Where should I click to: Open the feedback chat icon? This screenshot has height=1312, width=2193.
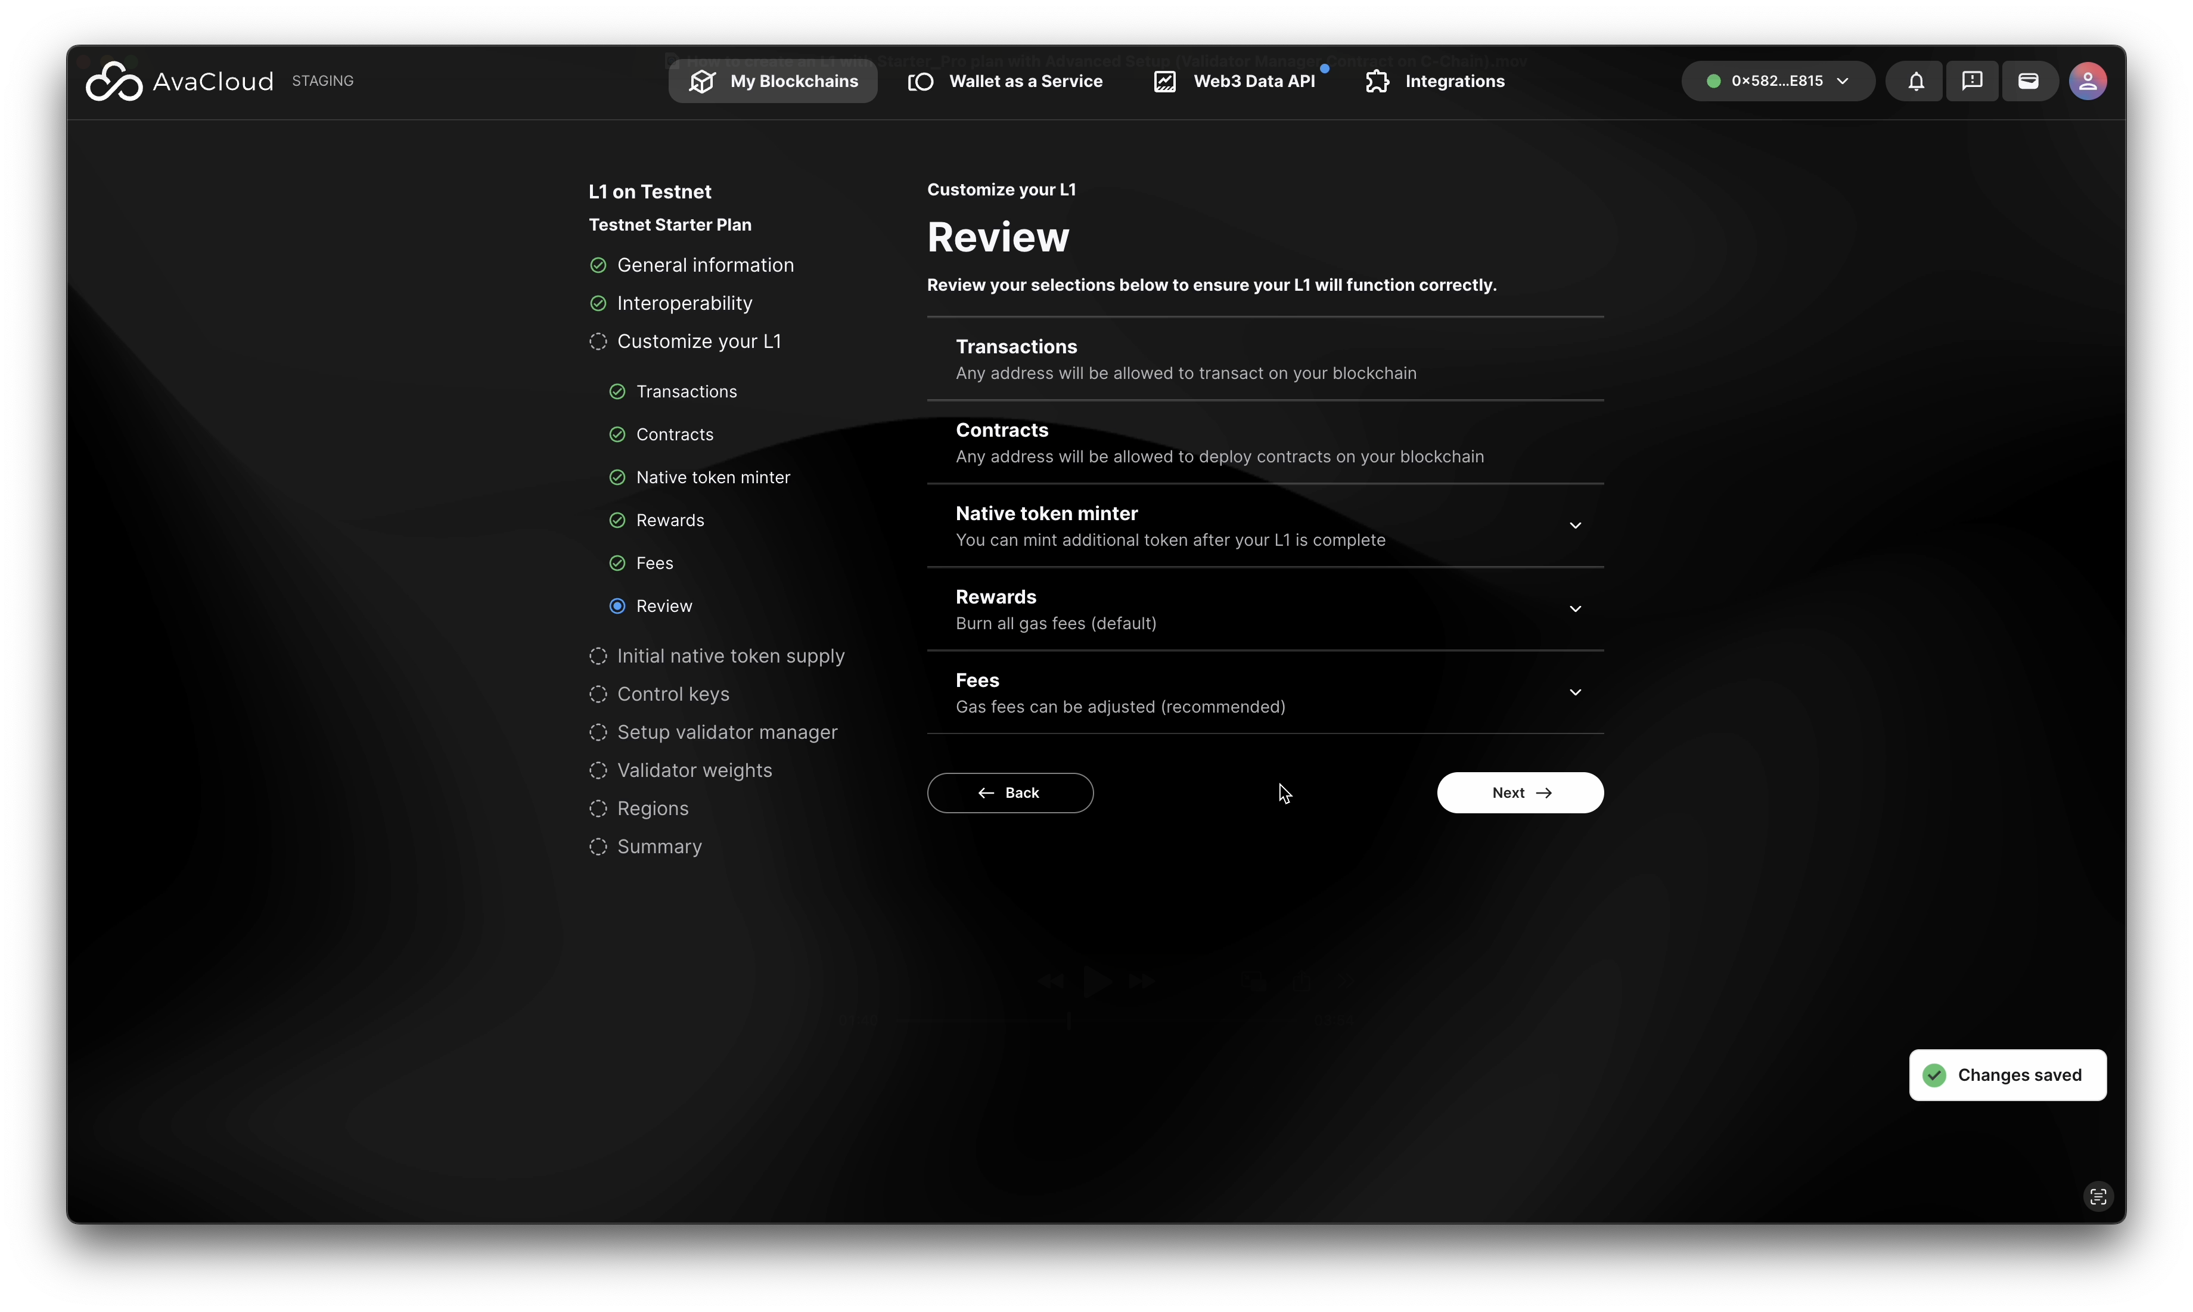point(1972,82)
